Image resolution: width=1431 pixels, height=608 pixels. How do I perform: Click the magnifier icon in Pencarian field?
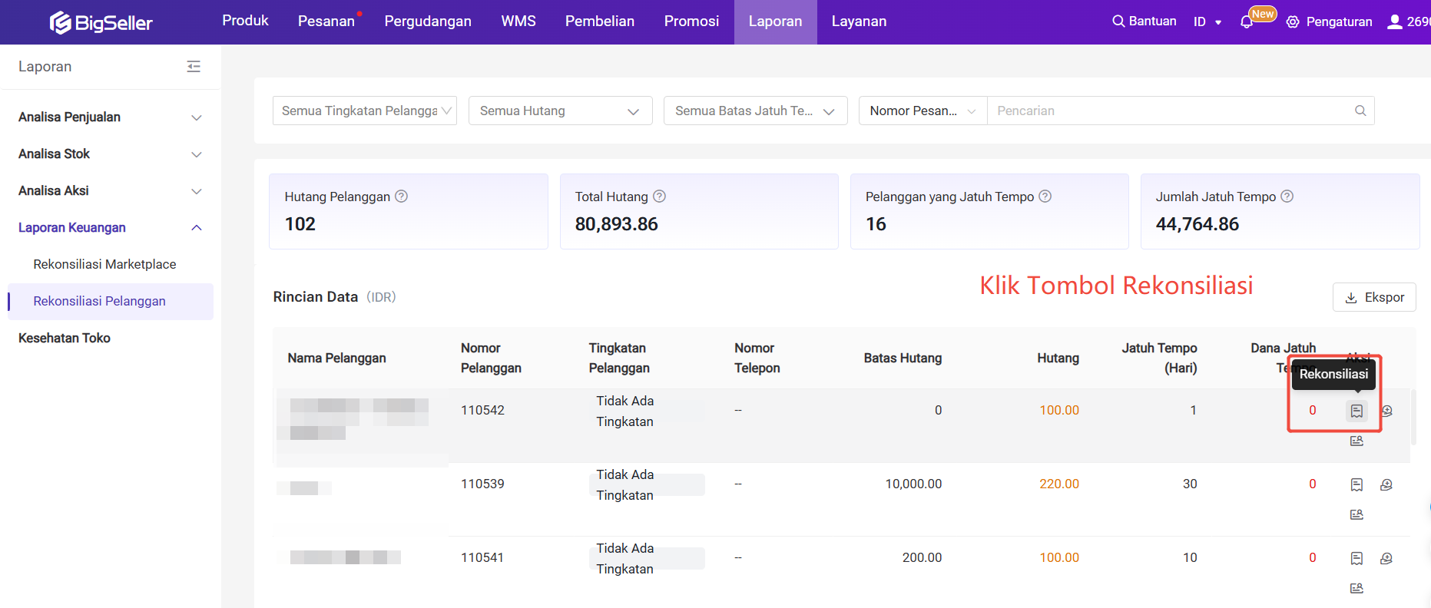coord(1360,111)
